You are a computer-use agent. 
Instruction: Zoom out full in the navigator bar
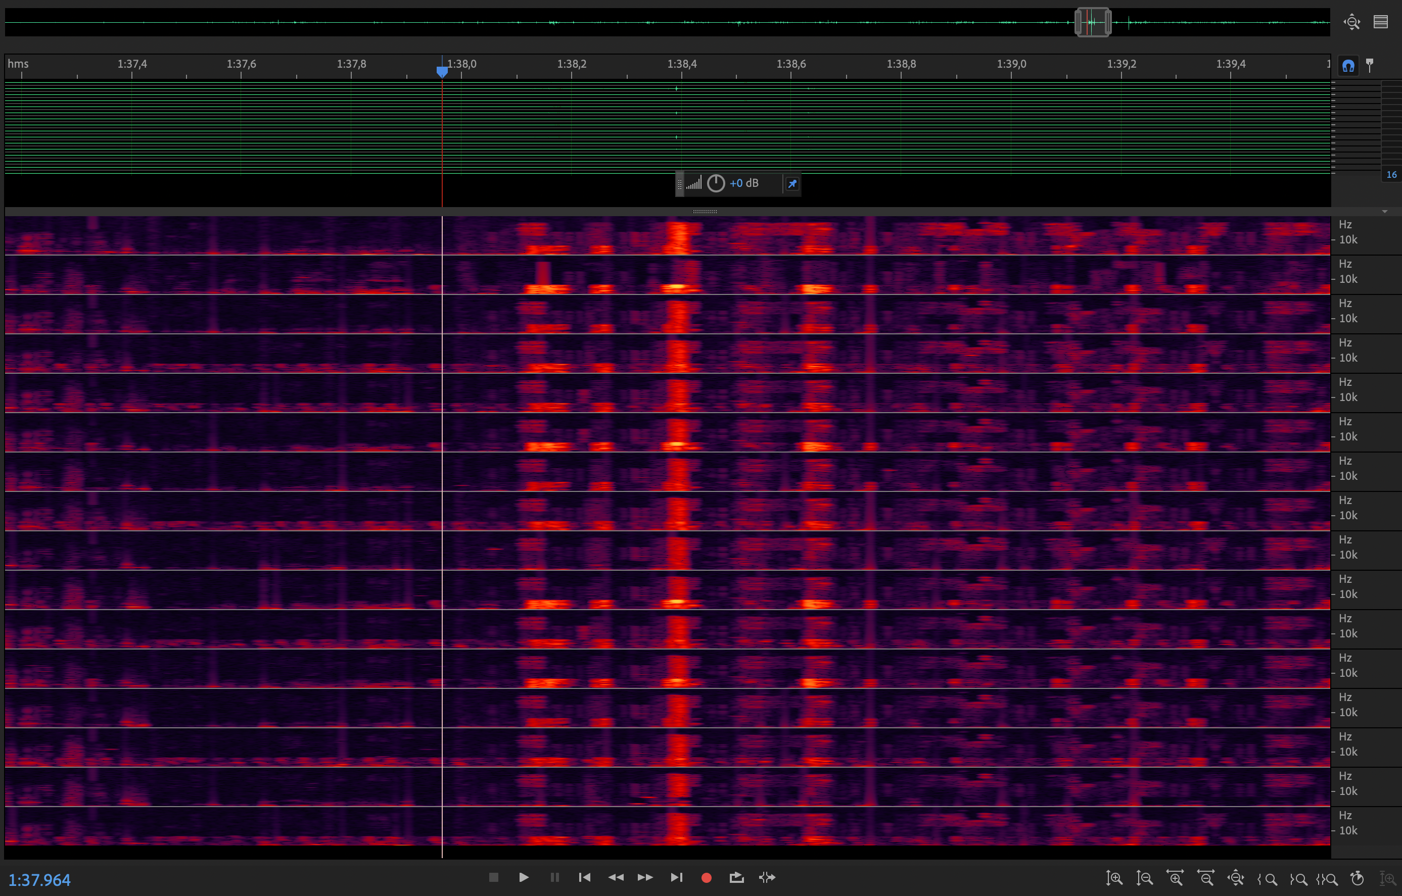pos(1351,22)
